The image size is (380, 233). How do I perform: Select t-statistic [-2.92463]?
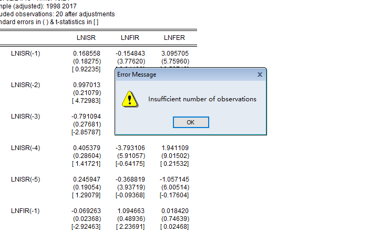[86, 227]
